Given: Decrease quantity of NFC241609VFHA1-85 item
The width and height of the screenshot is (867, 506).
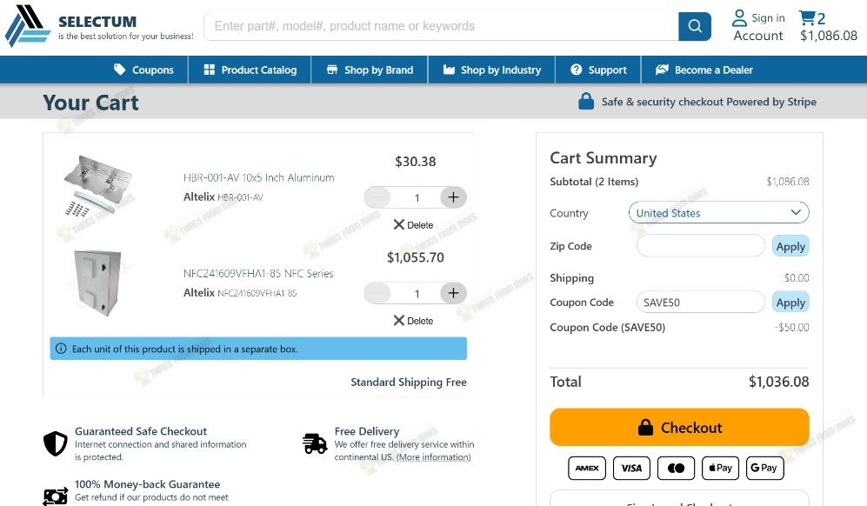Looking at the screenshot, I should pyautogui.click(x=377, y=293).
